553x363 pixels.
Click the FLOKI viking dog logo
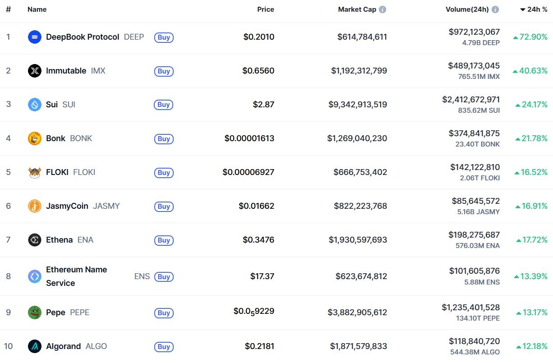pyautogui.click(x=35, y=172)
